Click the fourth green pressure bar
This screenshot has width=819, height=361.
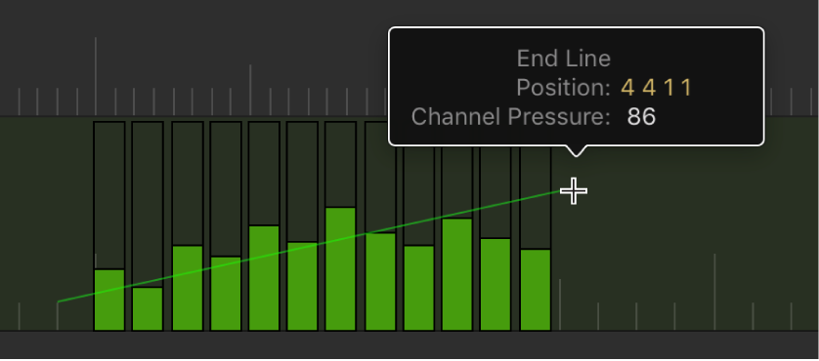click(x=226, y=294)
